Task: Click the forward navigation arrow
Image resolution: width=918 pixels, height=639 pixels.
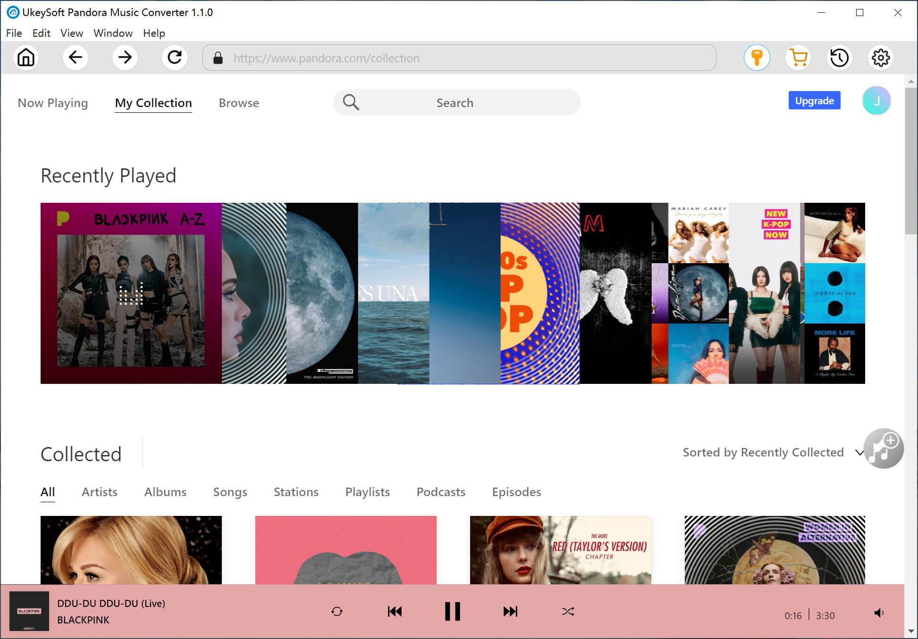Action: pyautogui.click(x=125, y=58)
